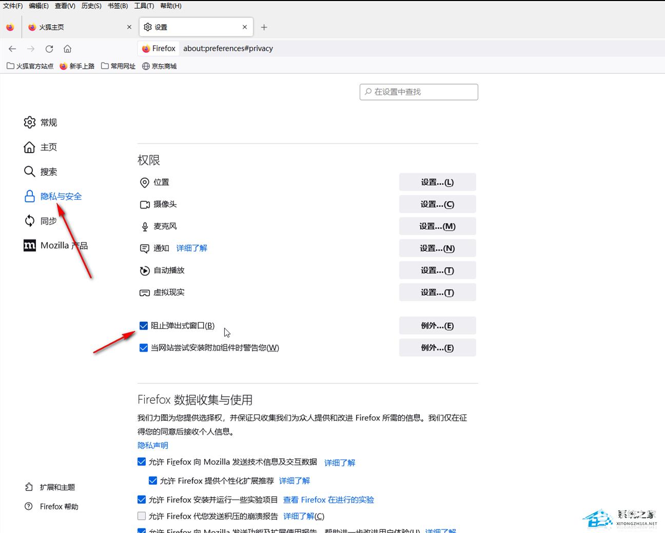Open Mozilla 产品 sidebar entry

click(56, 245)
